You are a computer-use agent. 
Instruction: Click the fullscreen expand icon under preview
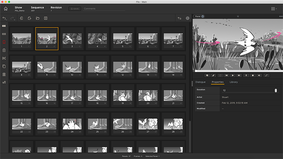pos(267,75)
